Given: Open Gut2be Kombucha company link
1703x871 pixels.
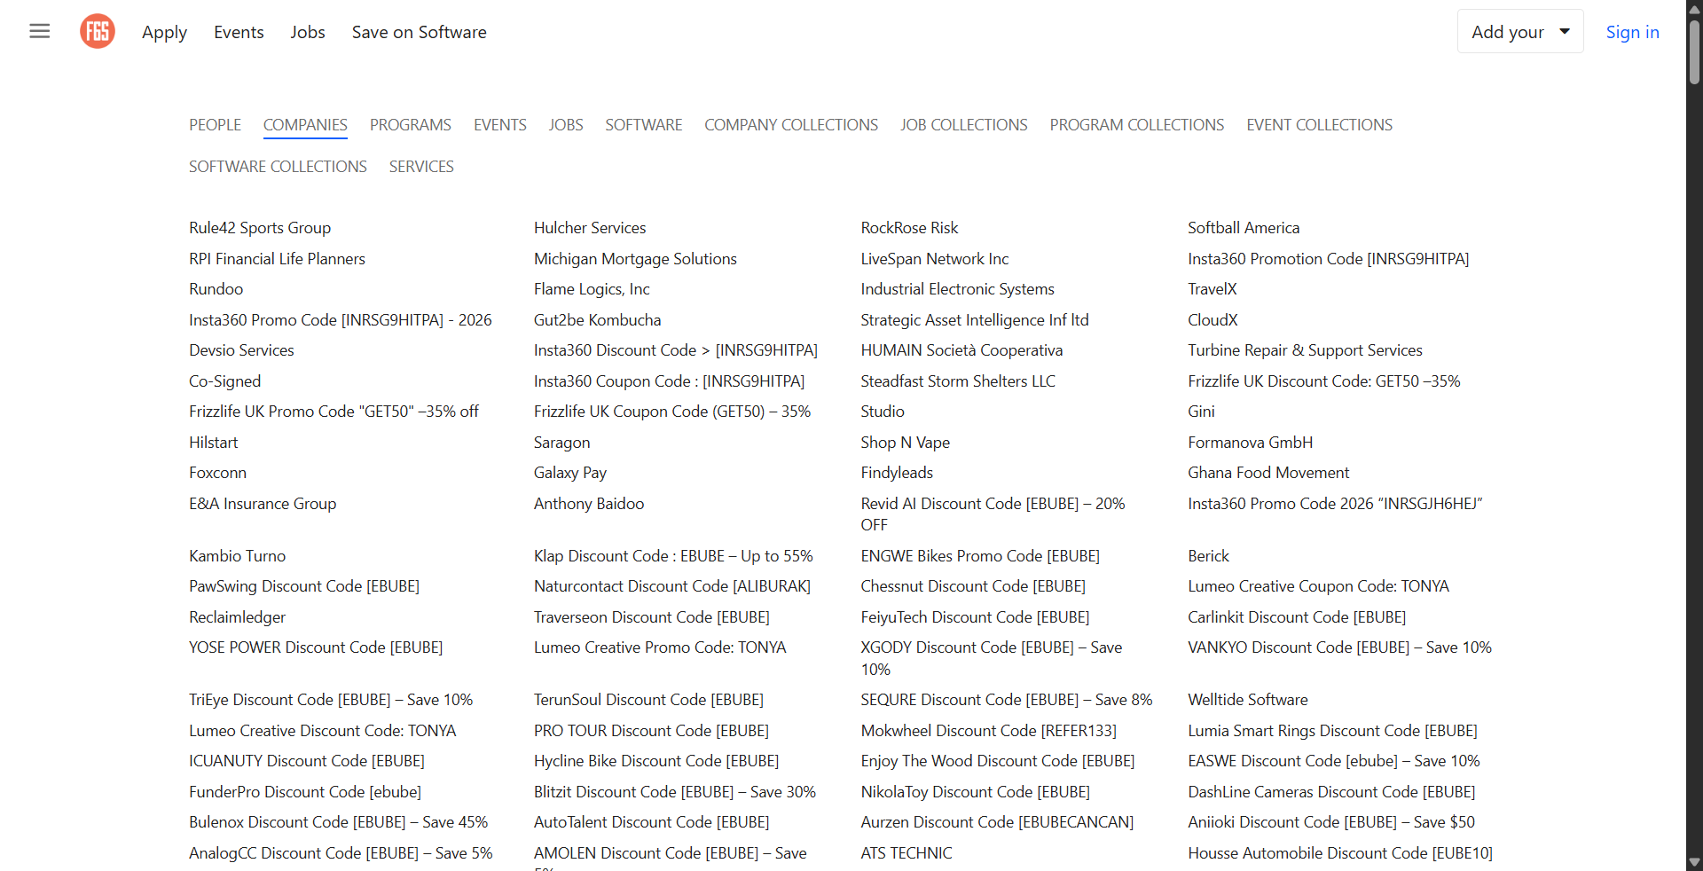Looking at the screenshot, I should [597, 320].
